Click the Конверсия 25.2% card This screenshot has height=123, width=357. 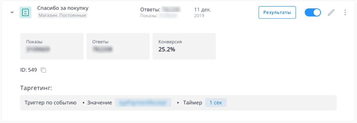[184, 46]
